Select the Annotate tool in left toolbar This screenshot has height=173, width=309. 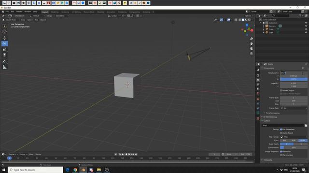point(4,62)
